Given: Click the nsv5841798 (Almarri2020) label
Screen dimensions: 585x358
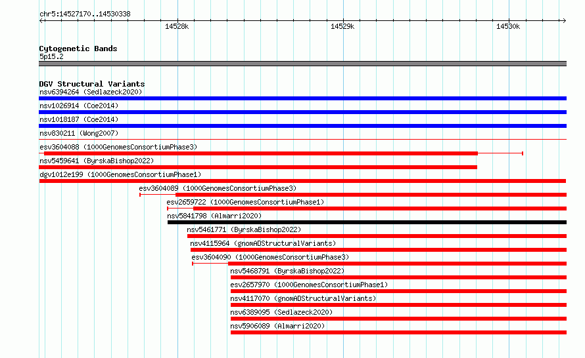Looking at the screenshot, I should [214, 216].
